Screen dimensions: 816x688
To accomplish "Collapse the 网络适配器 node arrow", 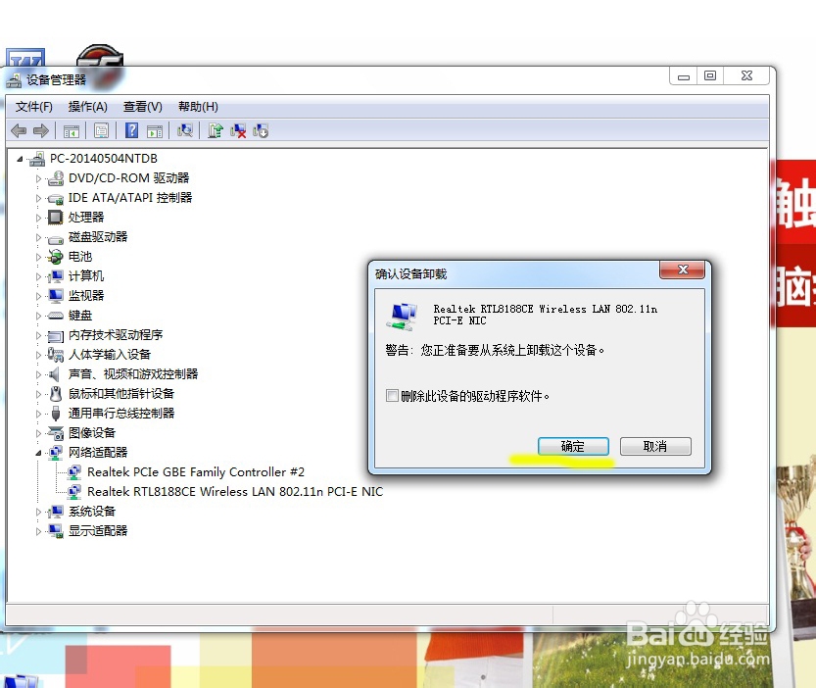I will point(38,453).
